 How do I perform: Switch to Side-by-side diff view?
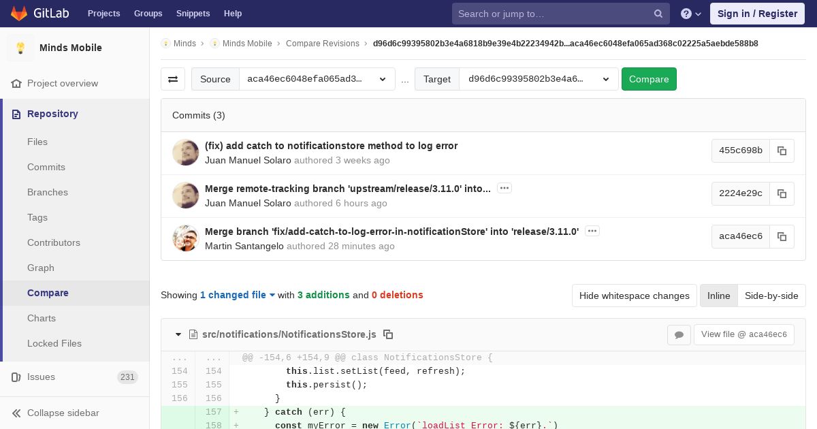tap(771, 296)
